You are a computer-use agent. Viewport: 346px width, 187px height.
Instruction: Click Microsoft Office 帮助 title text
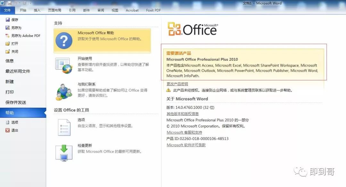click(96, 33)
